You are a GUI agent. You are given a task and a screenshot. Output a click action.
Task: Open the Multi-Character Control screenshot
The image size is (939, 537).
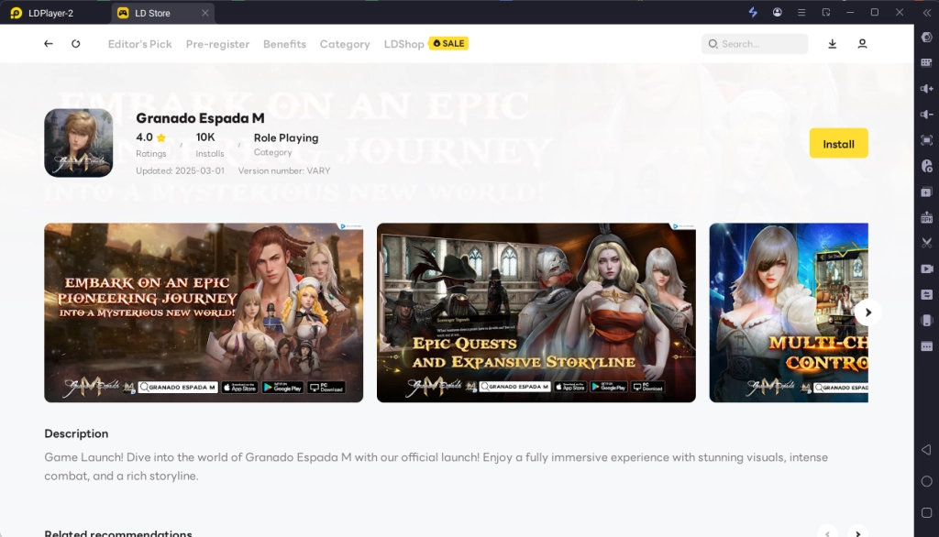pyautogui.click(x=789, y=312)
